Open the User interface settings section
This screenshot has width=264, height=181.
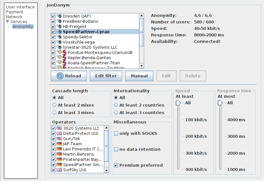20,7
